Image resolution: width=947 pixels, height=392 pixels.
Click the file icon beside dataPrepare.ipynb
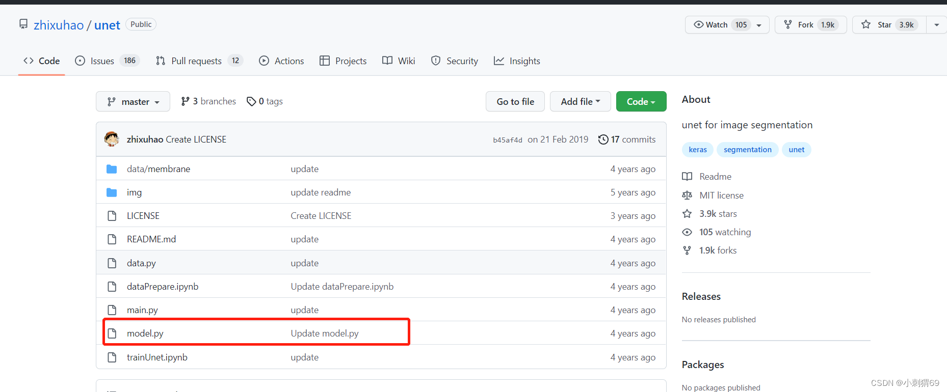click(112, 287)
